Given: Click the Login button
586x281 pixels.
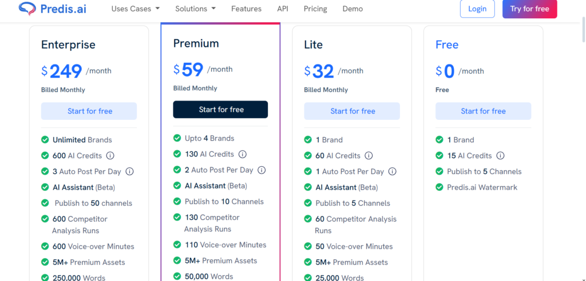Looking at the screenshot, I should (477, 9).
